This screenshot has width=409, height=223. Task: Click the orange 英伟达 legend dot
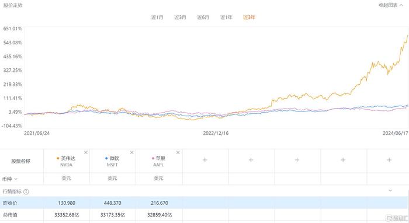click(58, 158)
